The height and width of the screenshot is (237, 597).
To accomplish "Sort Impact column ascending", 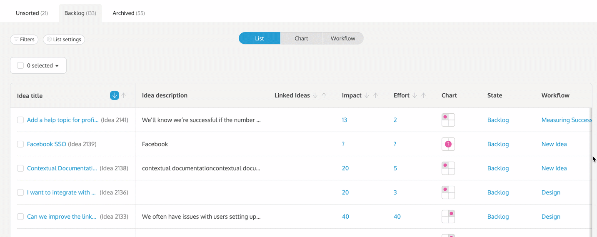I will (x=376, y=95).
